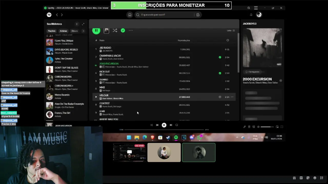Open album more options three dots
328x184 pixels.
(x=131, y=30)
